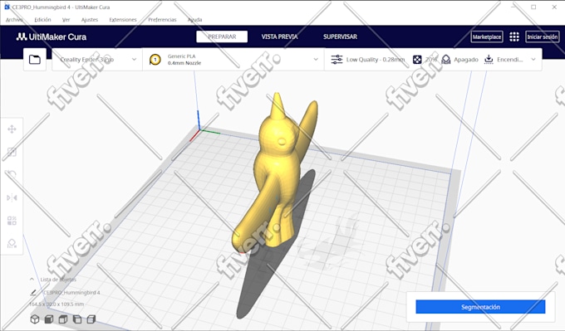Click the Apagado support status label
Image resolution: width=565 pixels, height=331 pixels.
[466, 60]
